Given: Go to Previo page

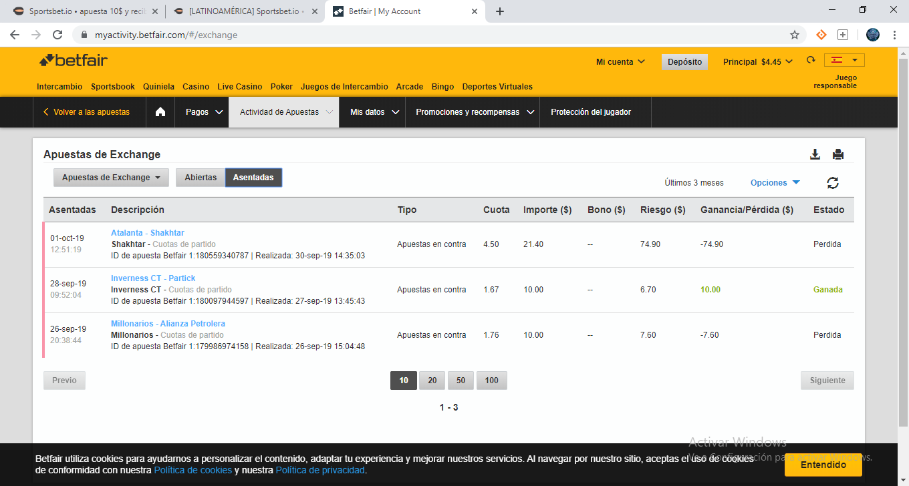Looking at the screenshot, I should tap(64, 381).
